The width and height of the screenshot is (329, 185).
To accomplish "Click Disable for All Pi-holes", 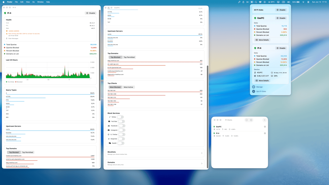I will [281, 10].
